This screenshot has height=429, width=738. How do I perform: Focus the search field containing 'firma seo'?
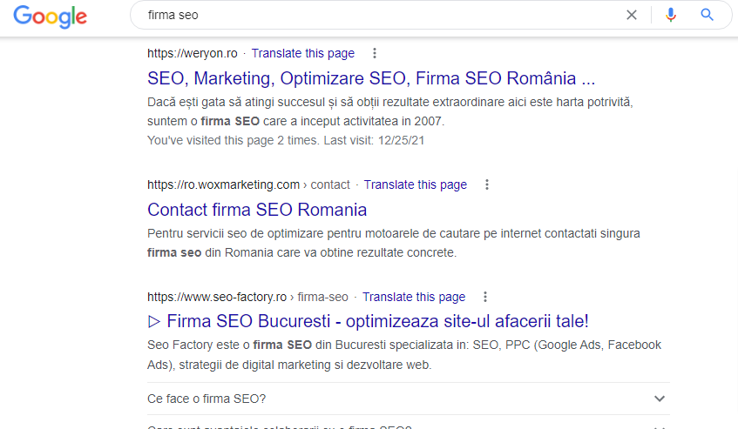[375, 15]
